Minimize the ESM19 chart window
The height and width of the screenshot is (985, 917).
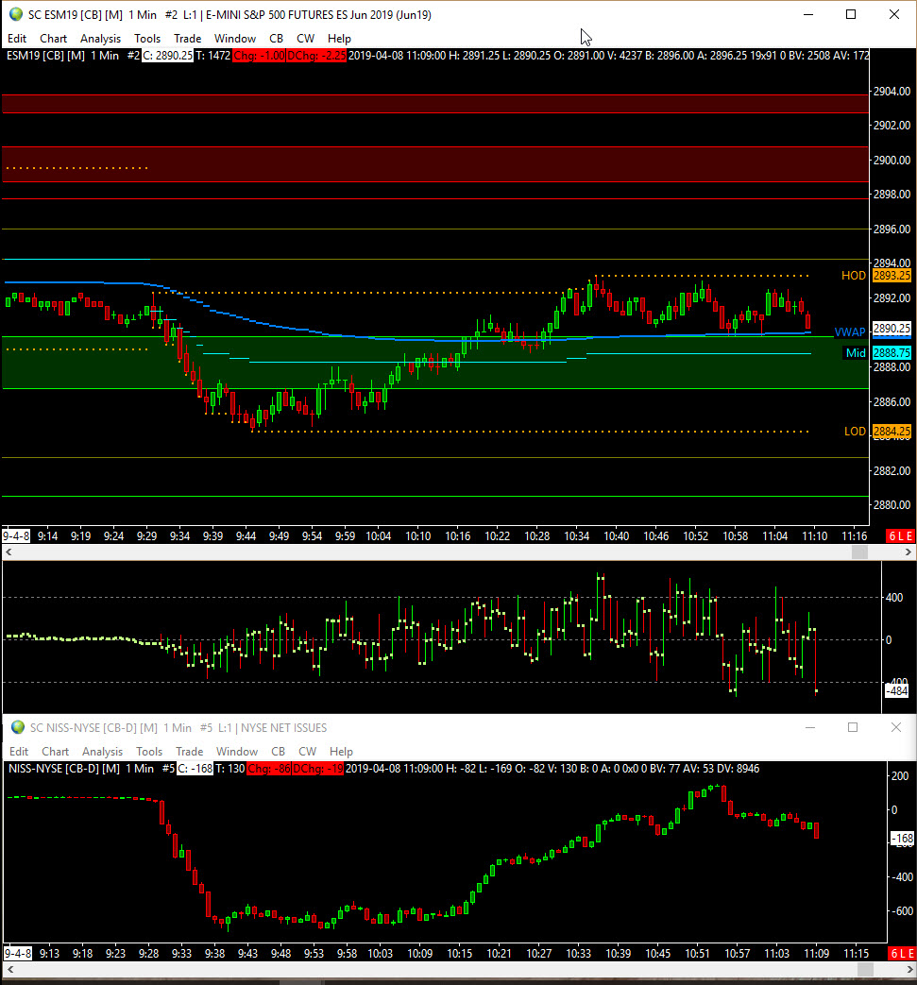coord(808,14)
